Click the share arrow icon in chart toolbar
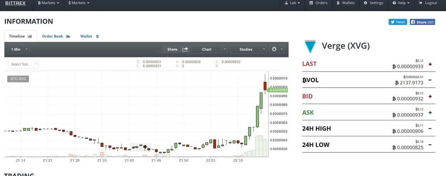The width and height of the screenshot is (446, 176). 185,49
